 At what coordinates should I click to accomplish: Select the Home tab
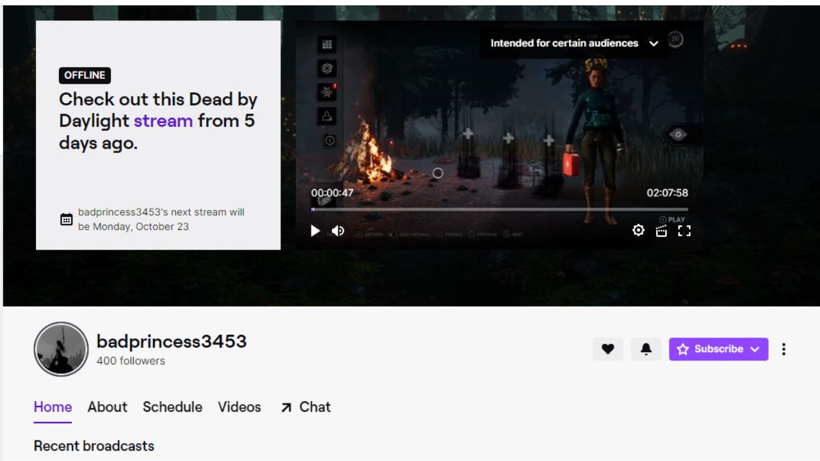point(53,407)
